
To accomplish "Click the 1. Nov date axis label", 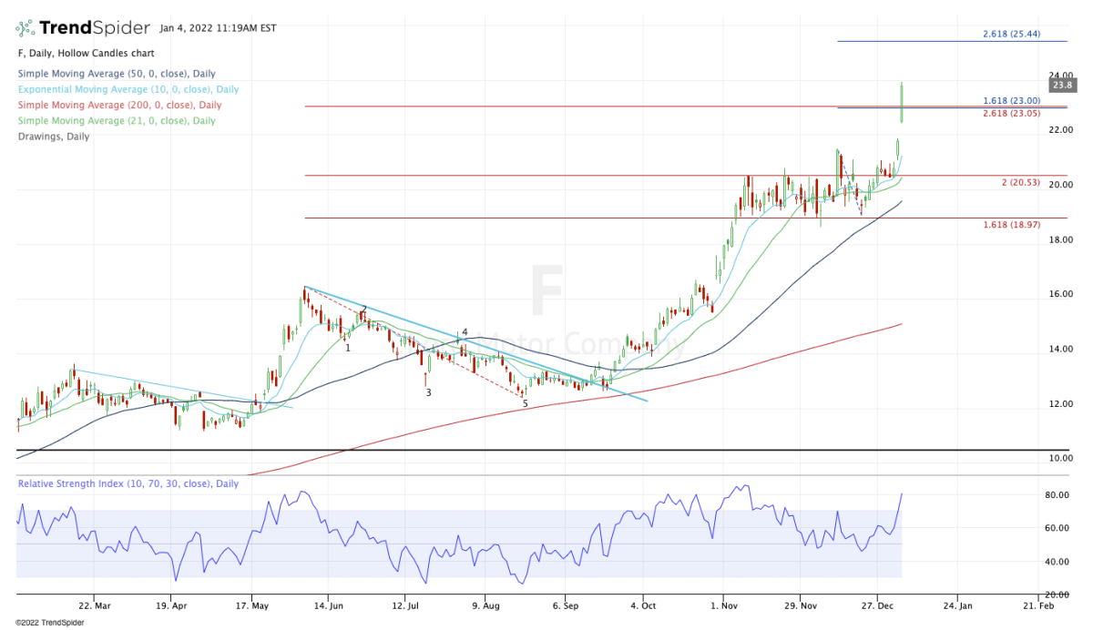I will point(724,605).
